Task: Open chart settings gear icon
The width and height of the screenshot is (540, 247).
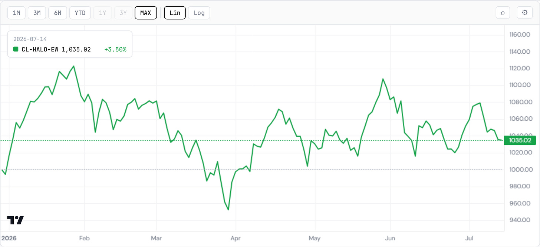Action: pyautogui.click(x=524, y=13)
